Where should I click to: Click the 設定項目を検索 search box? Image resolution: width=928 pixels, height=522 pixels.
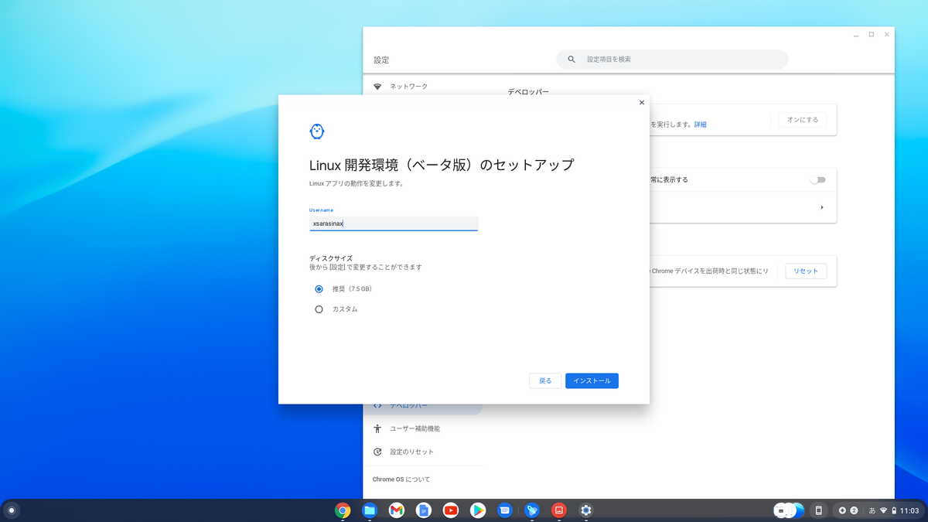[672, 60]
